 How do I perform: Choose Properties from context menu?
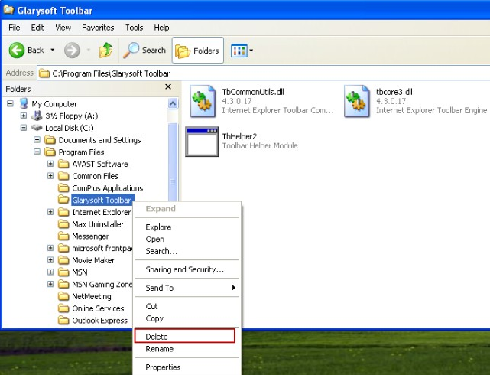187,367
